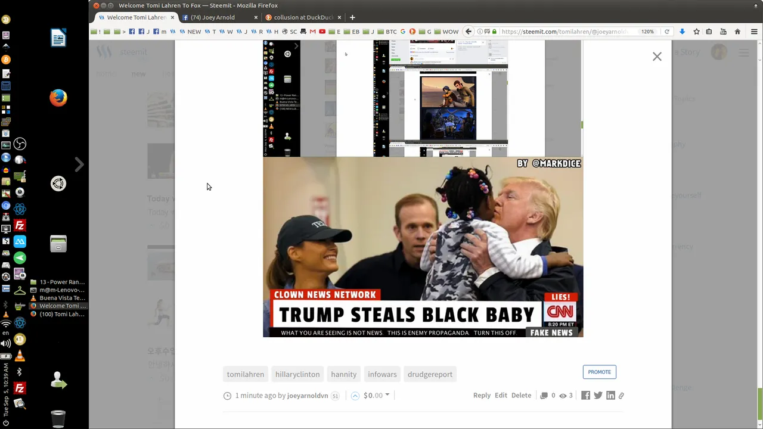Open the OBS Studio panel icon
The width and height of the screenshot is (763, 429).
(20, 144)
